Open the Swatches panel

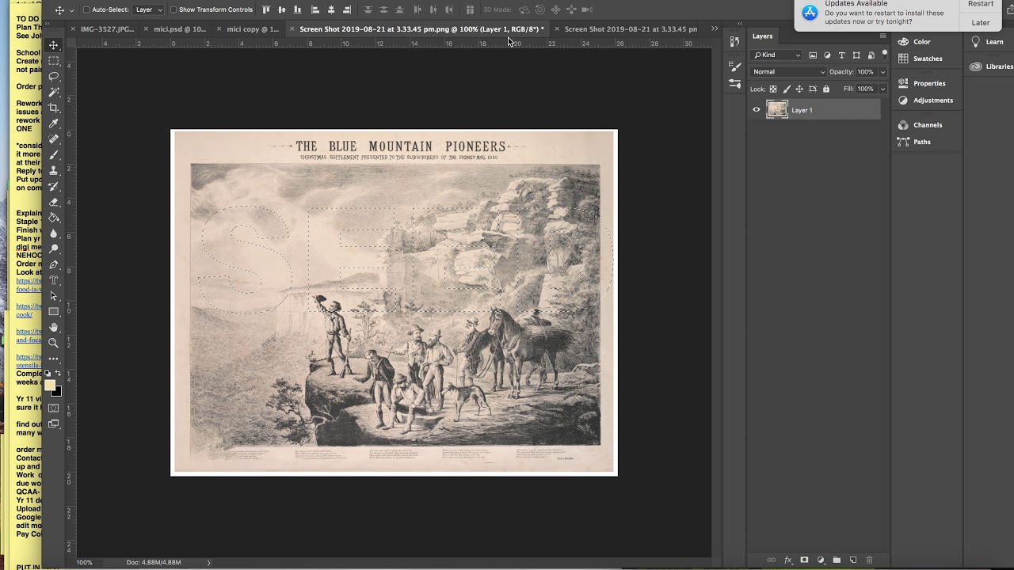[x=927, y=59]
